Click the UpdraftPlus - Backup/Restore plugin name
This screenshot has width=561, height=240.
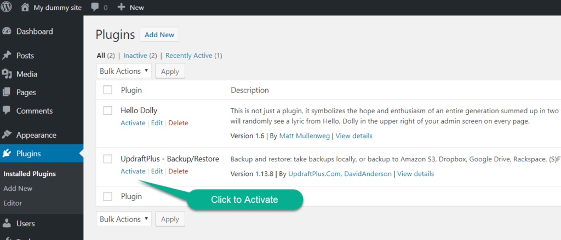[x=170, y=159]
